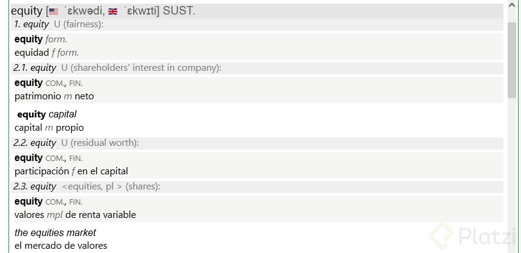
Task: Click the example "the equities market"
Action: tap(55, 233)
